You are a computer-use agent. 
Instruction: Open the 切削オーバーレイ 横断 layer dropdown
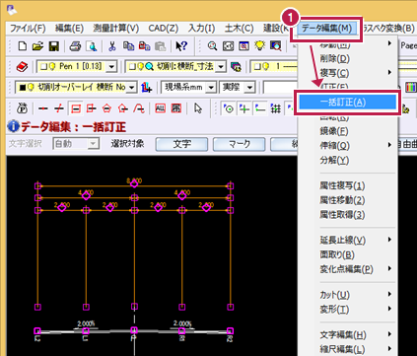coord(132,88)
